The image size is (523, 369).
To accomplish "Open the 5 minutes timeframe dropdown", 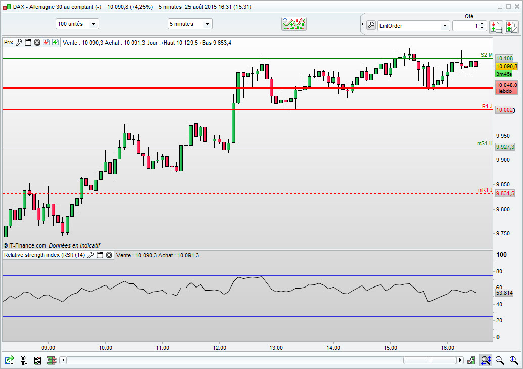I will click(x=190, y=24).
